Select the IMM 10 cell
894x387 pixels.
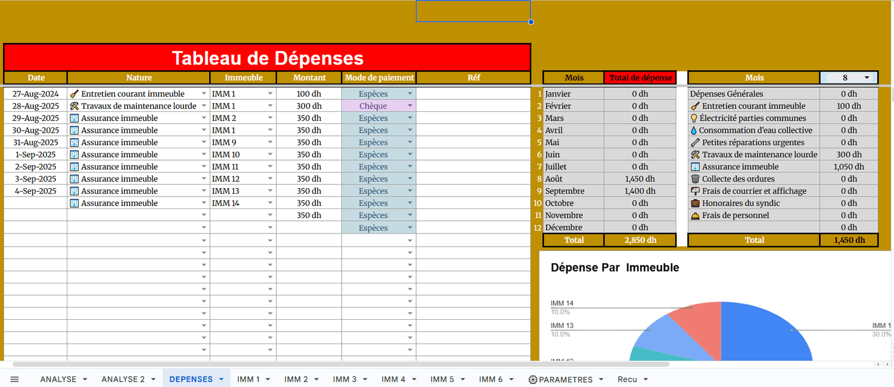(243, 155)
